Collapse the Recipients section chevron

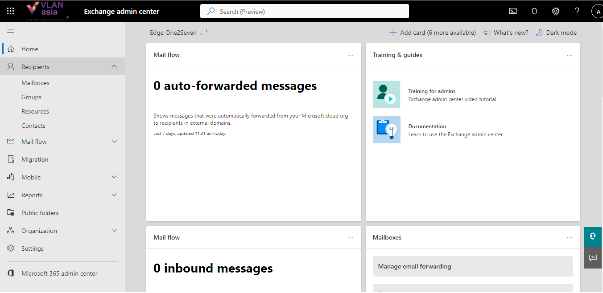click(114, 67)
